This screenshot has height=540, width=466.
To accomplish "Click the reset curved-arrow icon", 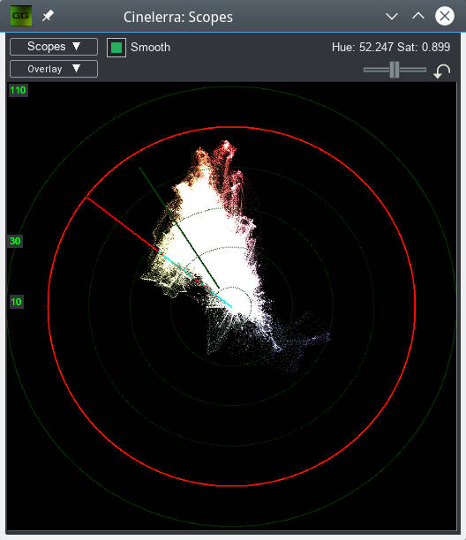I will point(442,71).
